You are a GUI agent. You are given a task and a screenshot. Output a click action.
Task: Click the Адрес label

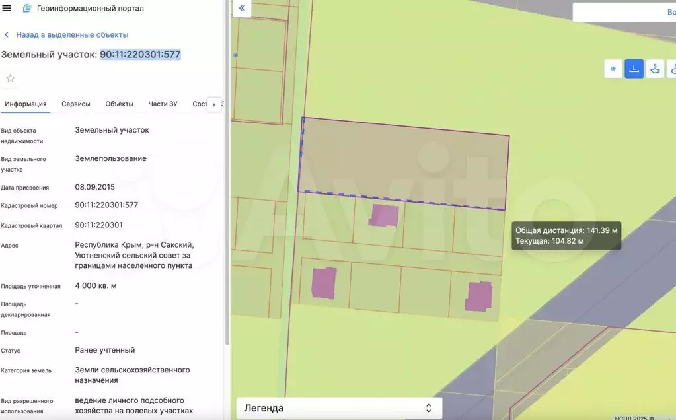[x=9, y=246]
